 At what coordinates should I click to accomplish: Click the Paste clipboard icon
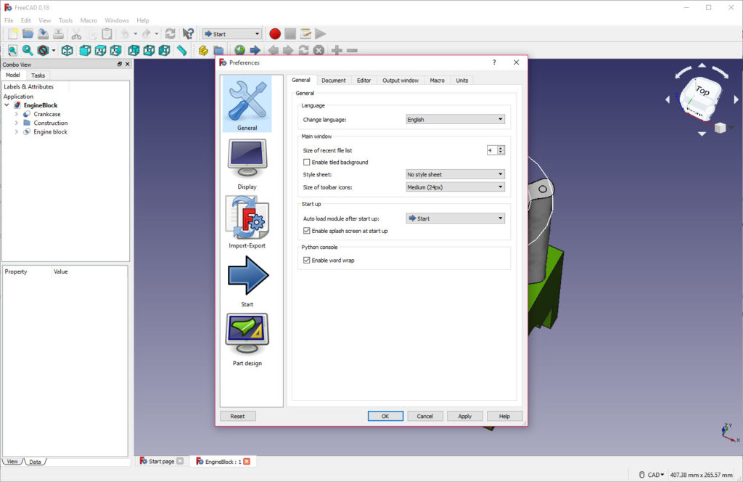pos(107,33)
